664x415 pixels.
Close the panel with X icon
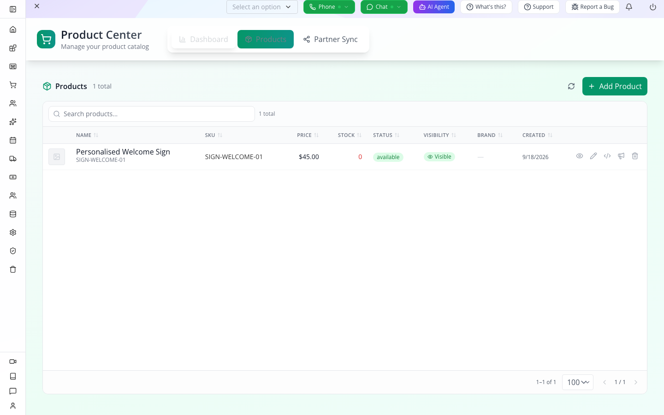click(37, 6)
